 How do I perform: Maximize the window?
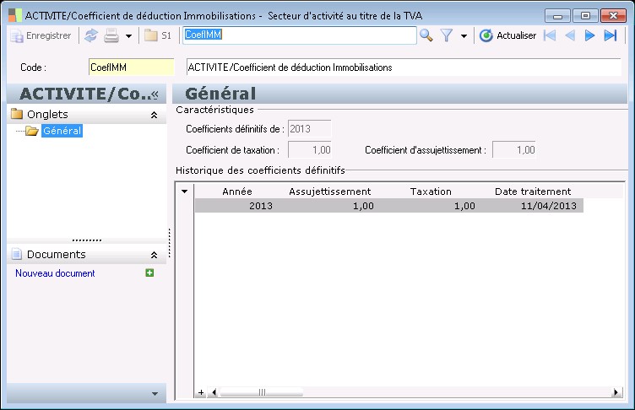click(585, 16)
